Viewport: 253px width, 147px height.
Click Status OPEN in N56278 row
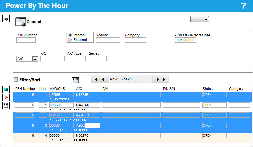tap(214, 135)
